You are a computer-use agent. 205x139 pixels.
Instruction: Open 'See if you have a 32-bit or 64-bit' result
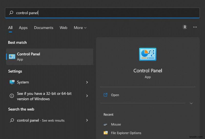(x=50, y=96)
